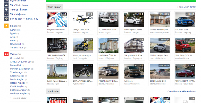Open Tam Bir Şehir Otomobili listing

134,23
